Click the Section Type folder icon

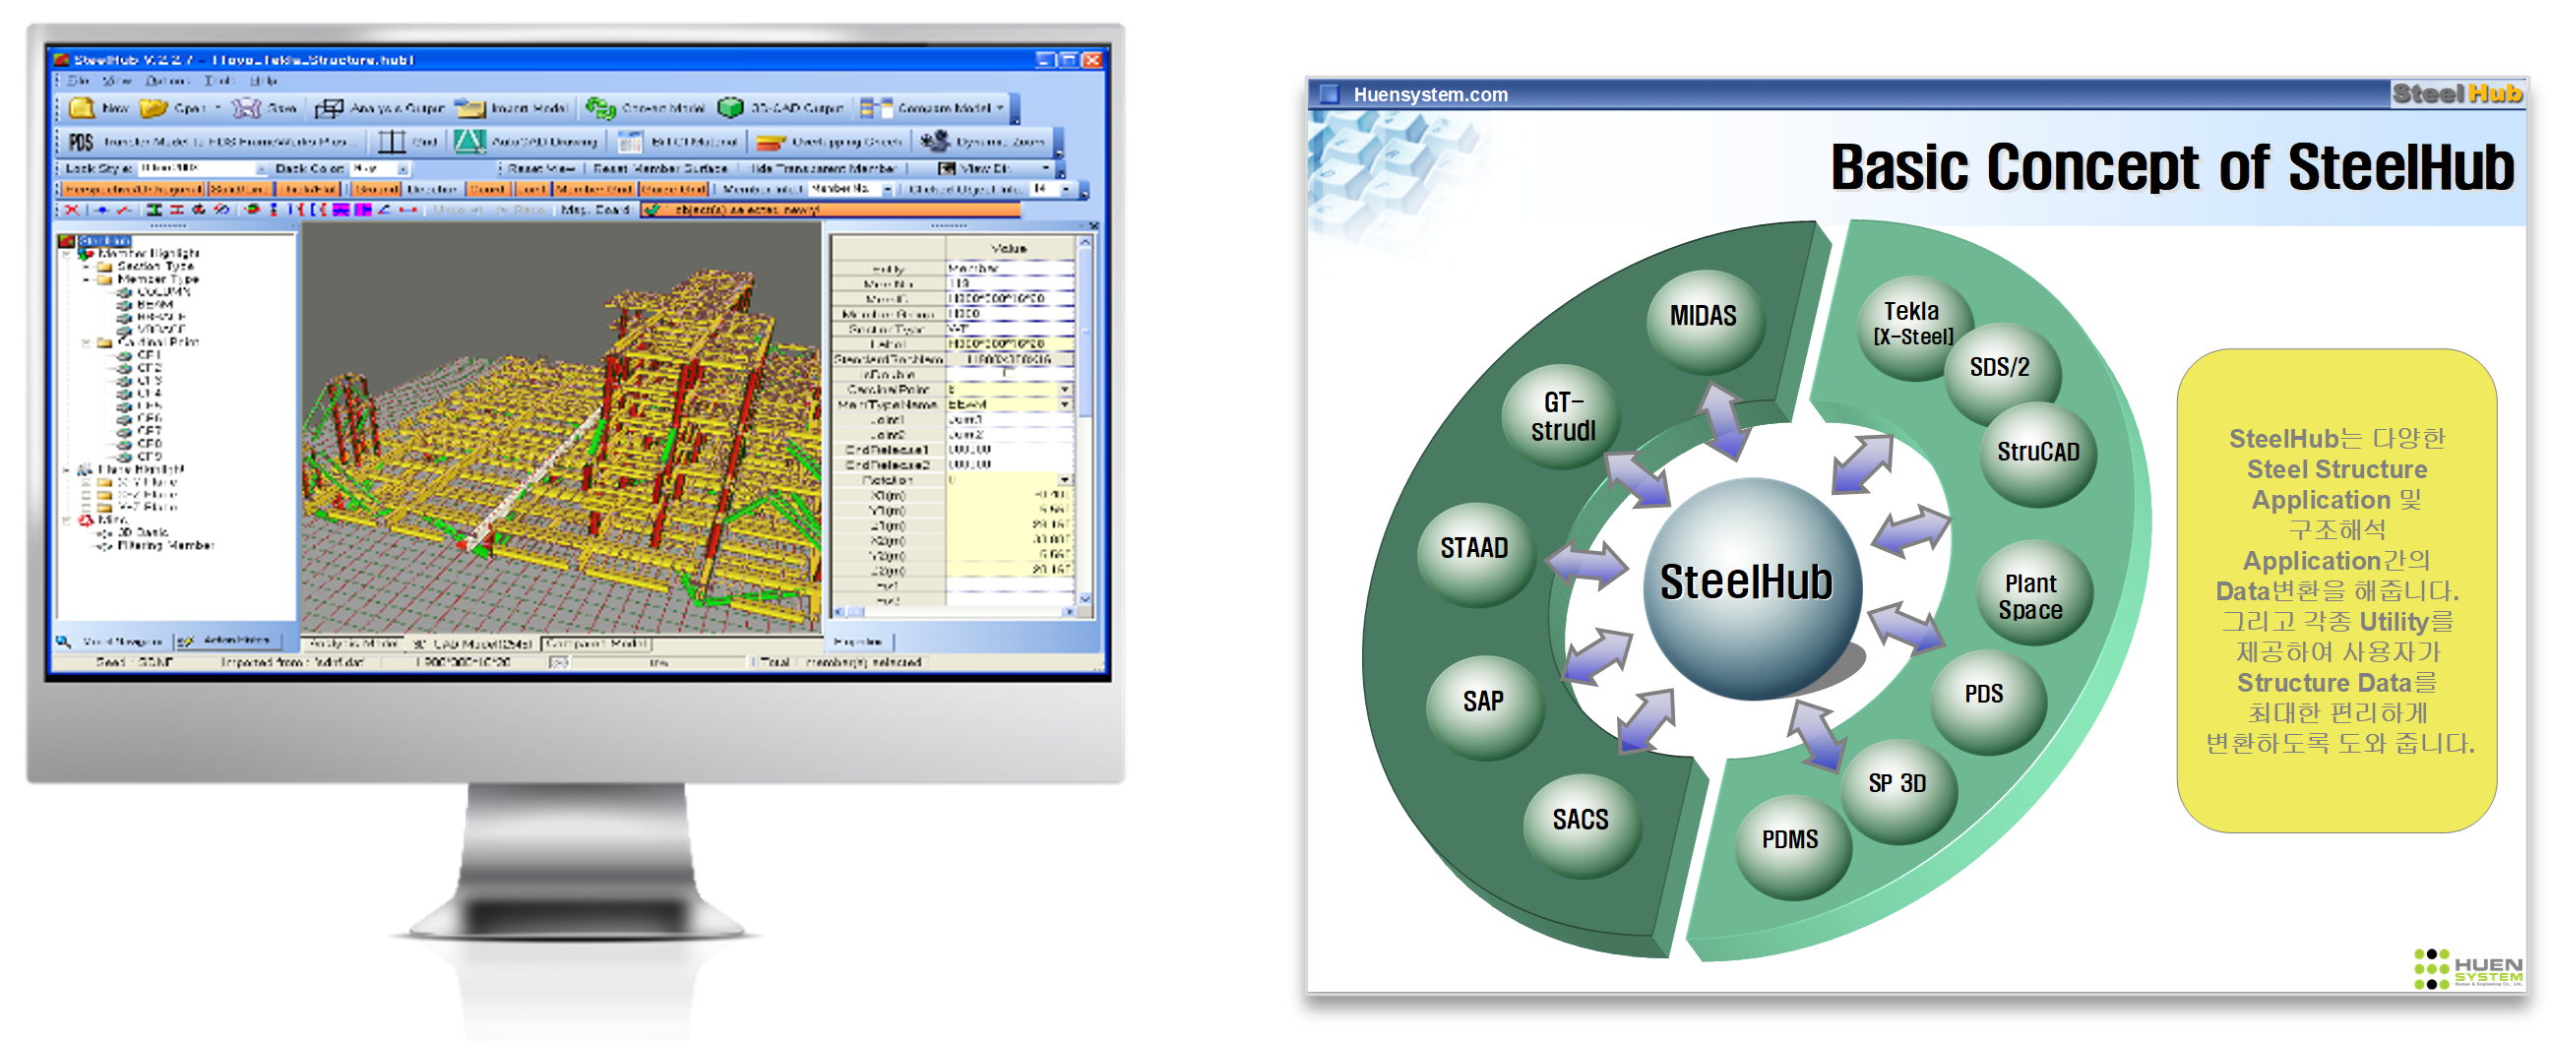pos(105,267)
